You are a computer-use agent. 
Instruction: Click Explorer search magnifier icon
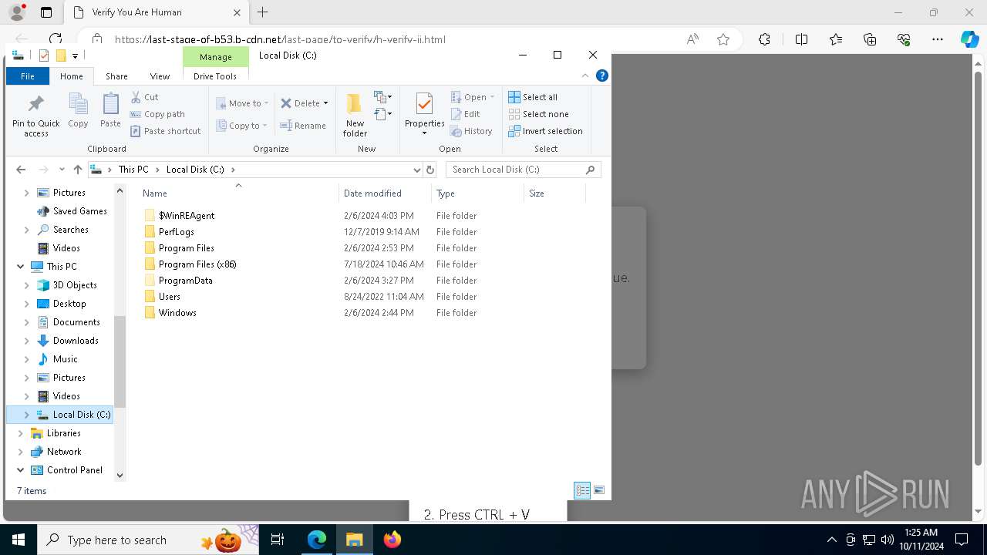pos(591,170)
